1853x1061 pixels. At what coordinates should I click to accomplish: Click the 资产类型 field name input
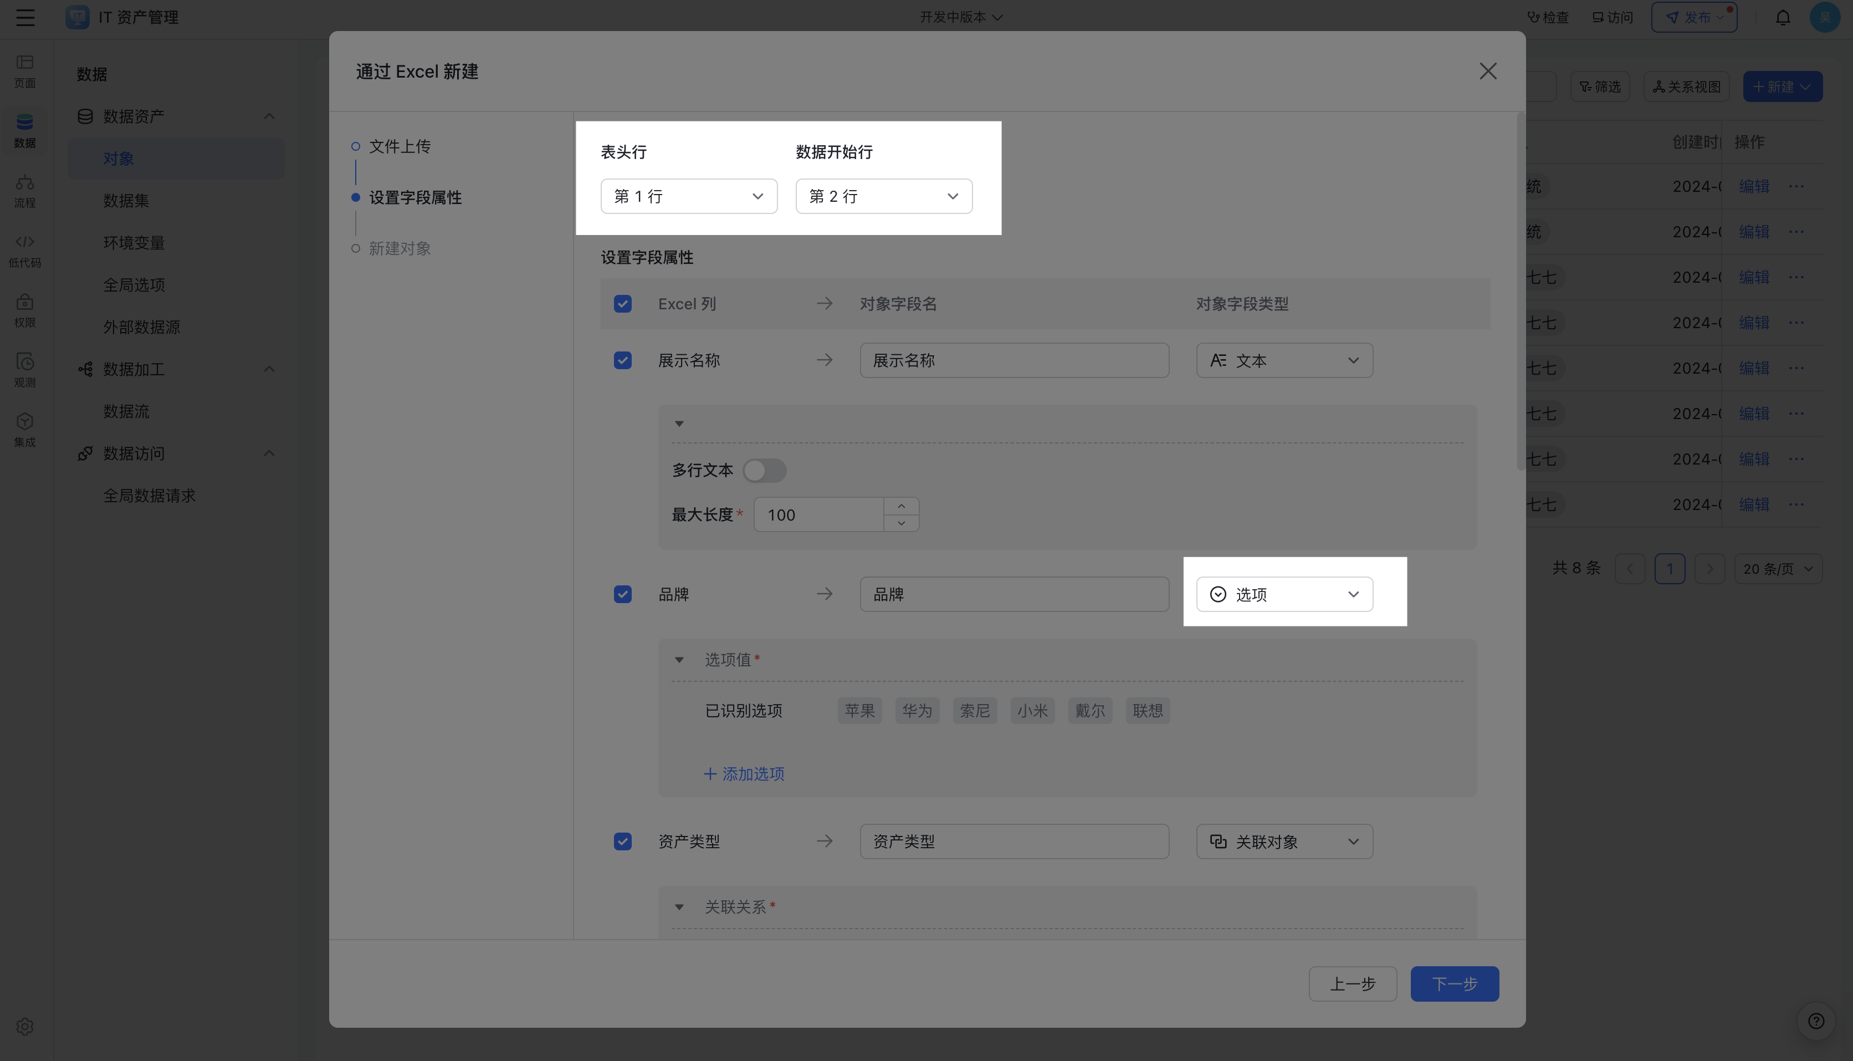coord(1014,841)
